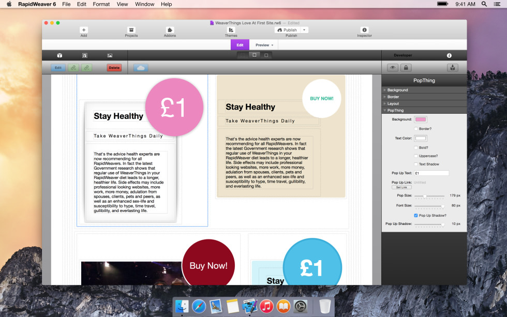Click the Add page toolbar icon
Screen dimensions: 507x317
84,30
